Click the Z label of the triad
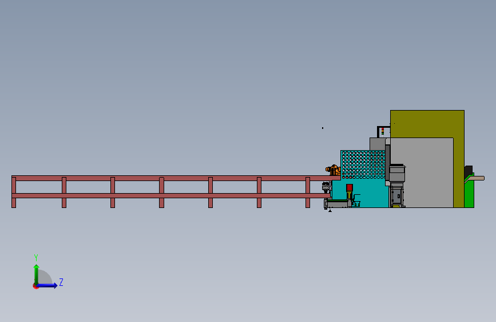Screen dimensions: 496x322 (x=61, y=282)
